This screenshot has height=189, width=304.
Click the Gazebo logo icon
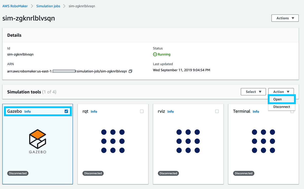pos(37,140)
